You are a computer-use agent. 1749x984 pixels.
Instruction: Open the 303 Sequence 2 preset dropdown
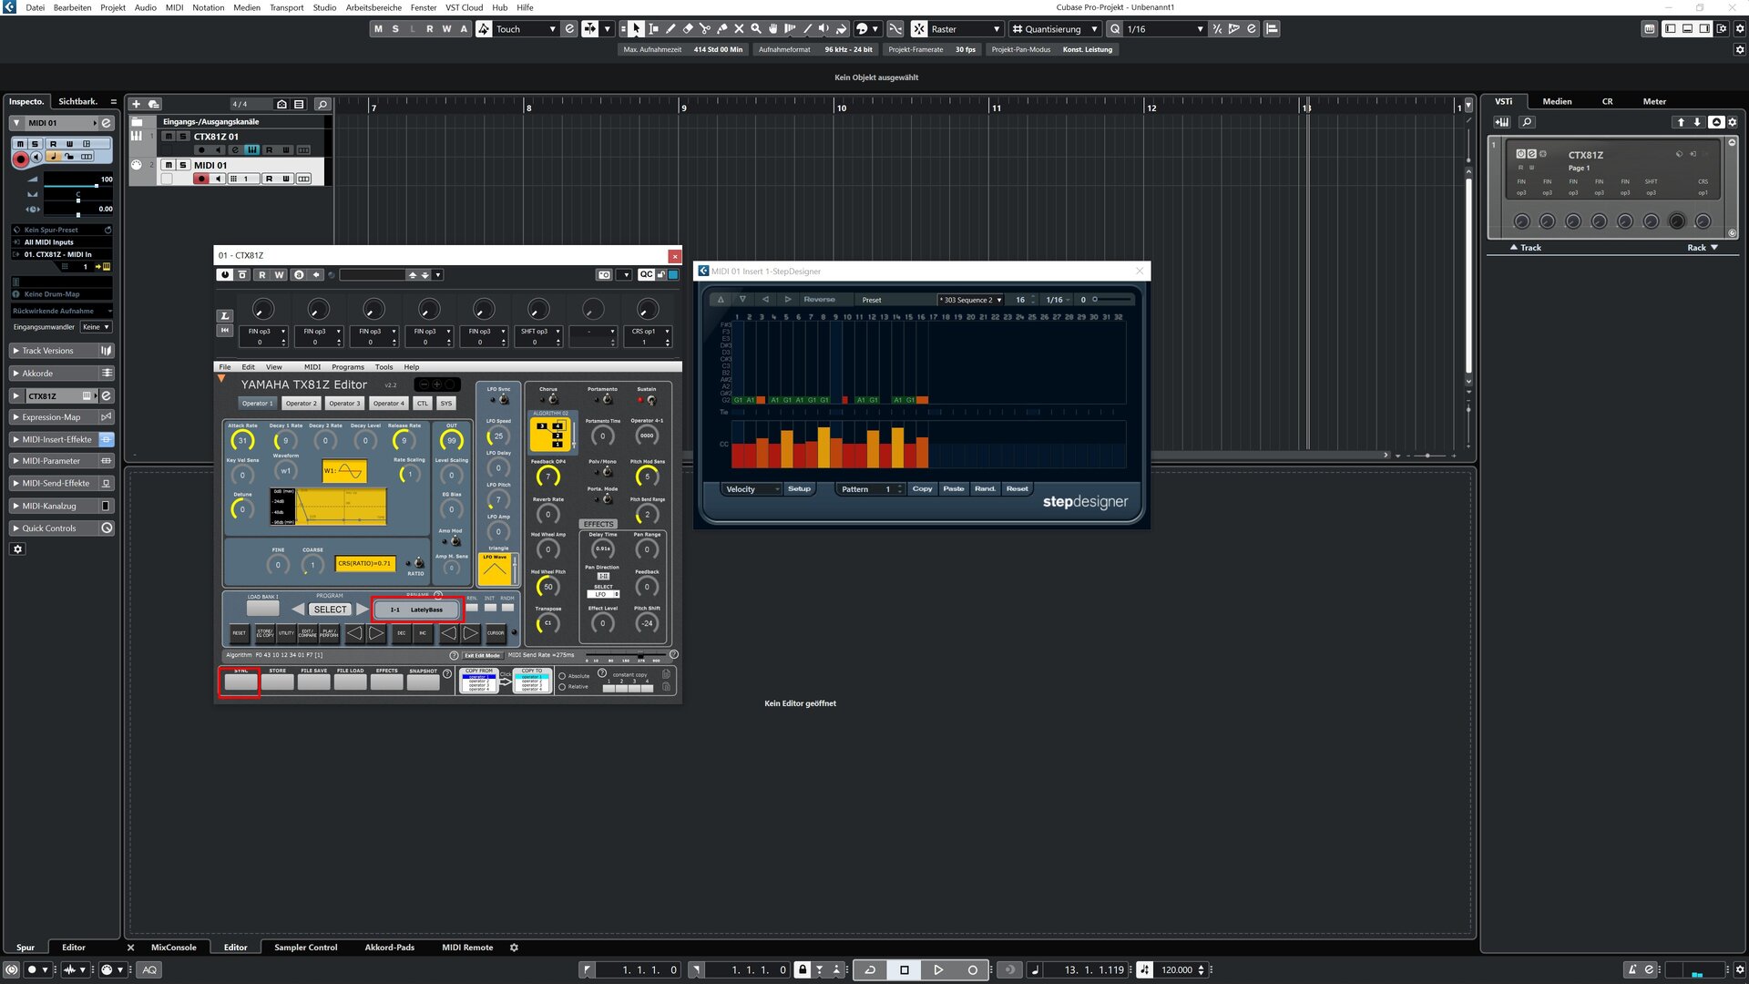[x=971, y=300]
